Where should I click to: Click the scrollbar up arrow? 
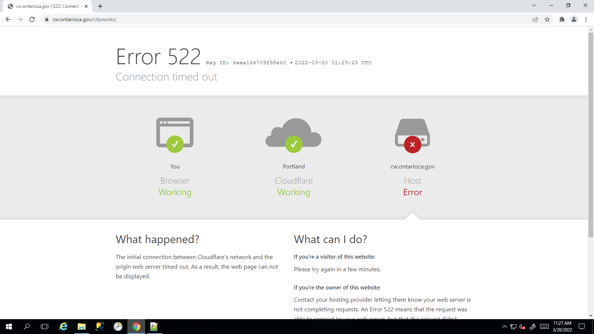click(x=591, y=29)
